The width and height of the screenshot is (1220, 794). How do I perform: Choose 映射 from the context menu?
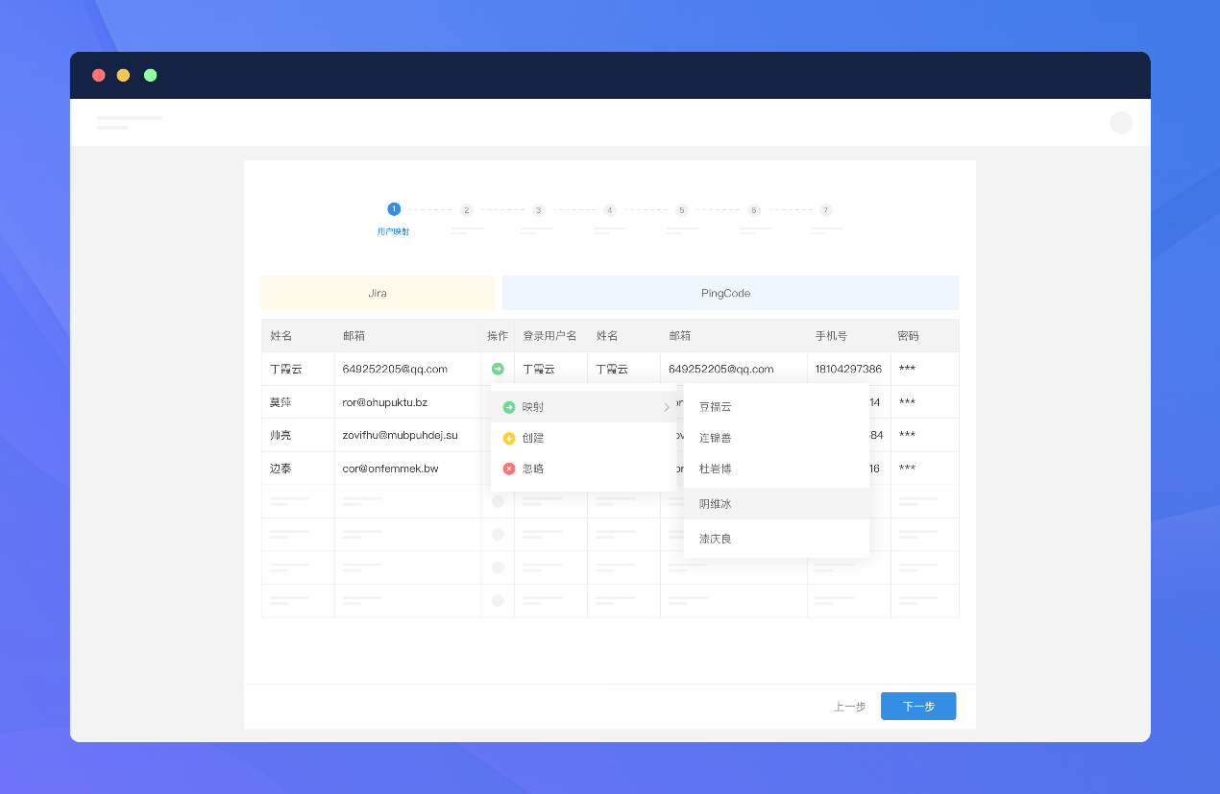click(536, 406)
